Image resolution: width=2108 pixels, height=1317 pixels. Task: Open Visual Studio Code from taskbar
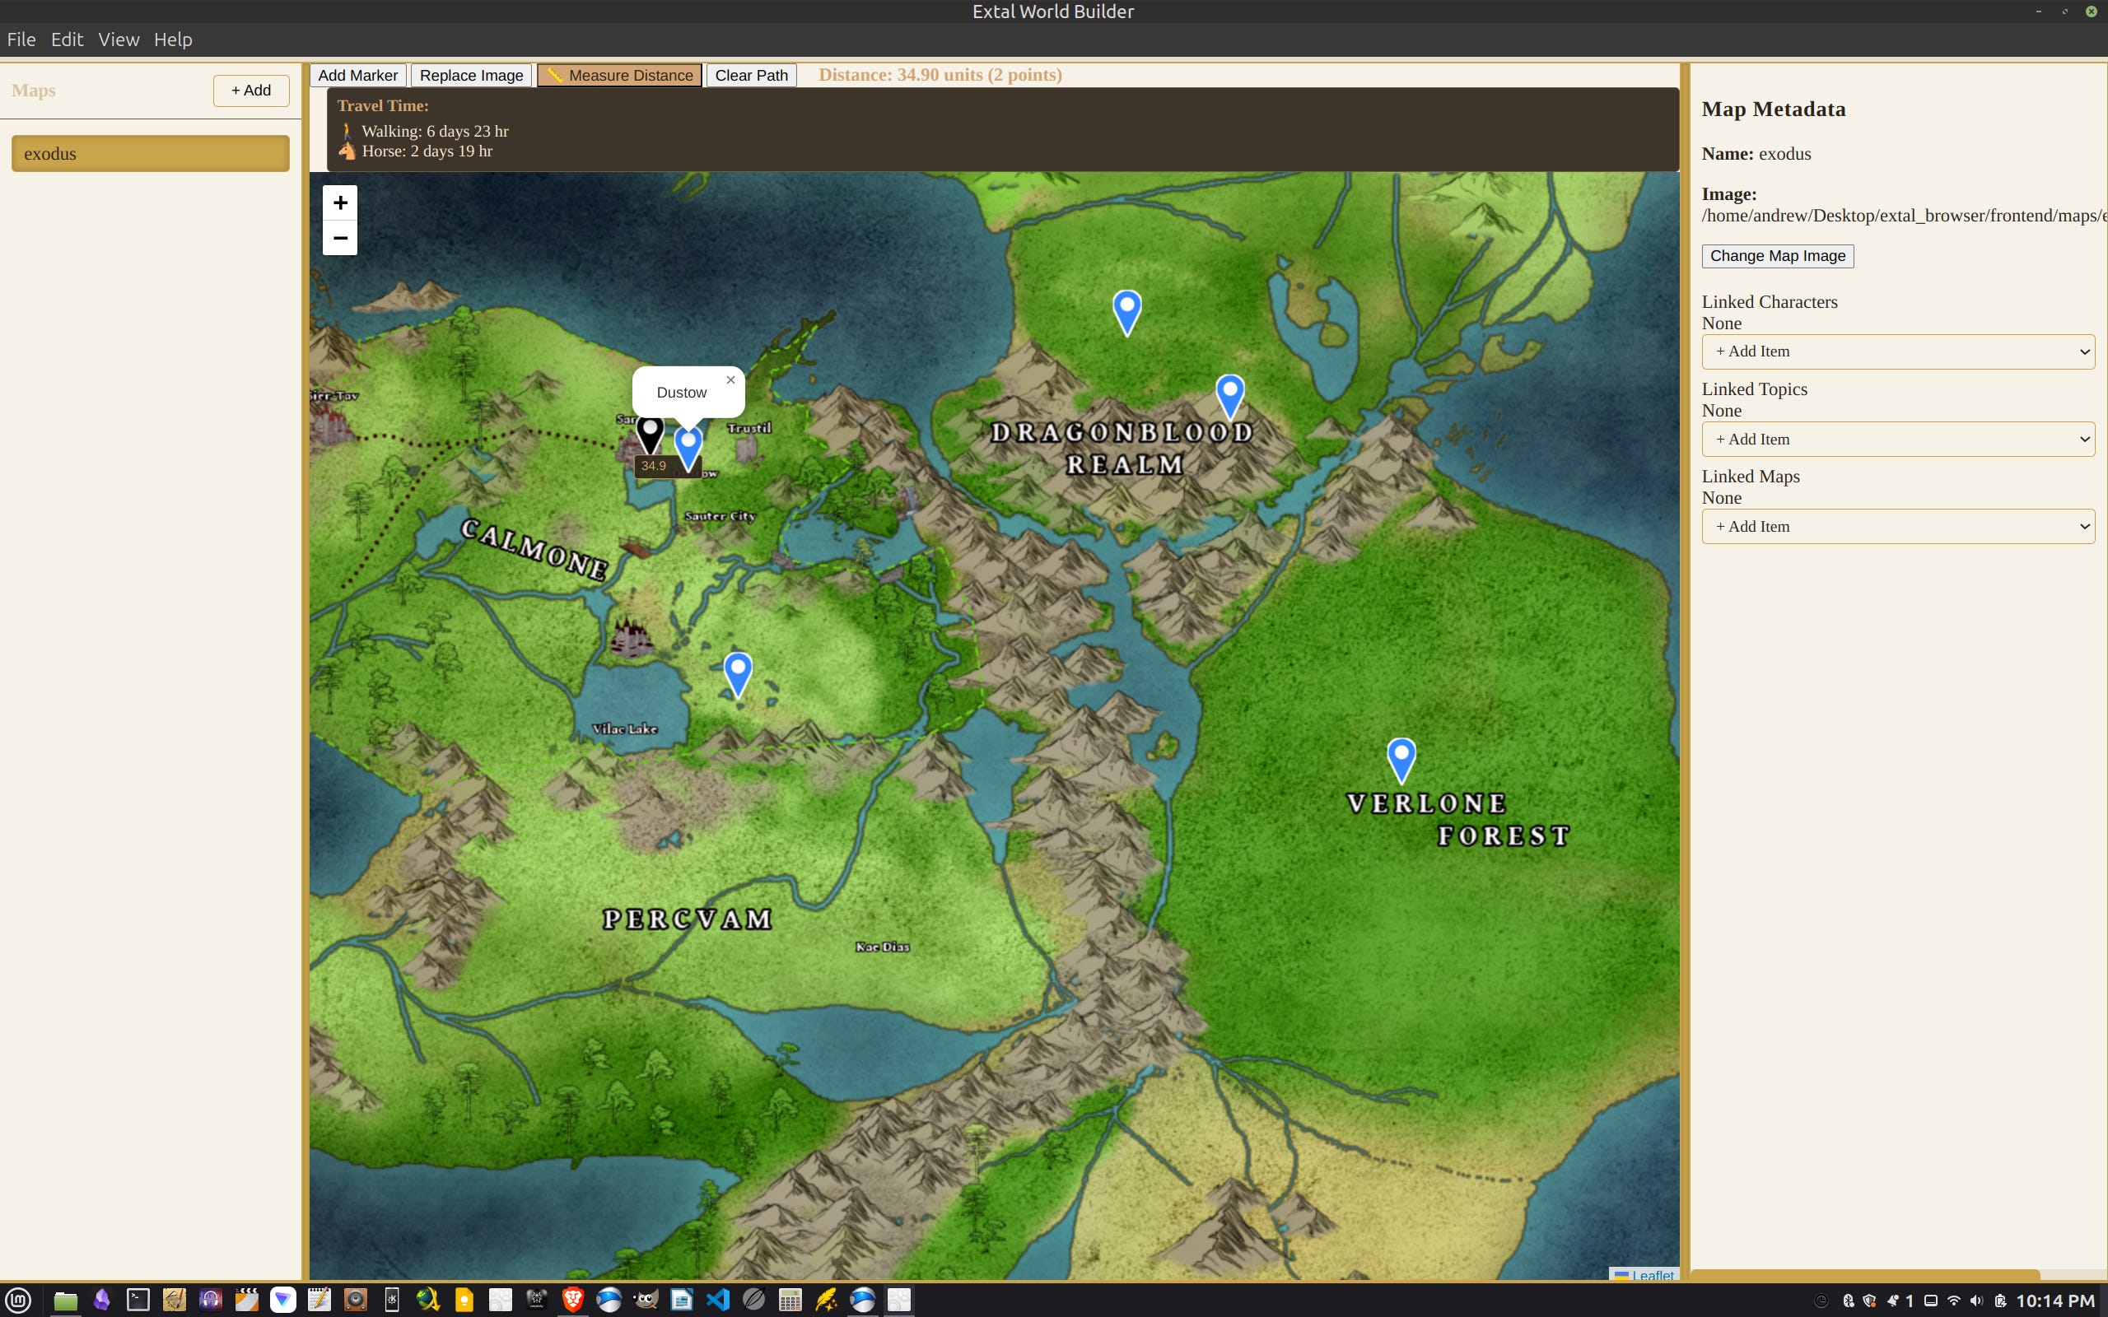coord(717,1300)
